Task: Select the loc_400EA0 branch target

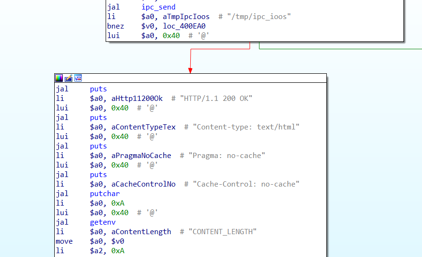Action: pyautogui.click(x=186, y=26)
